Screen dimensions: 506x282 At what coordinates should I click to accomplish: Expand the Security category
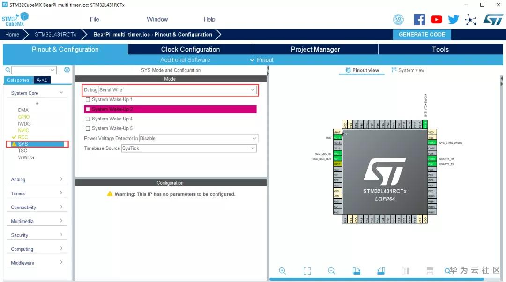pyautogui.click(x=37, y=235)
